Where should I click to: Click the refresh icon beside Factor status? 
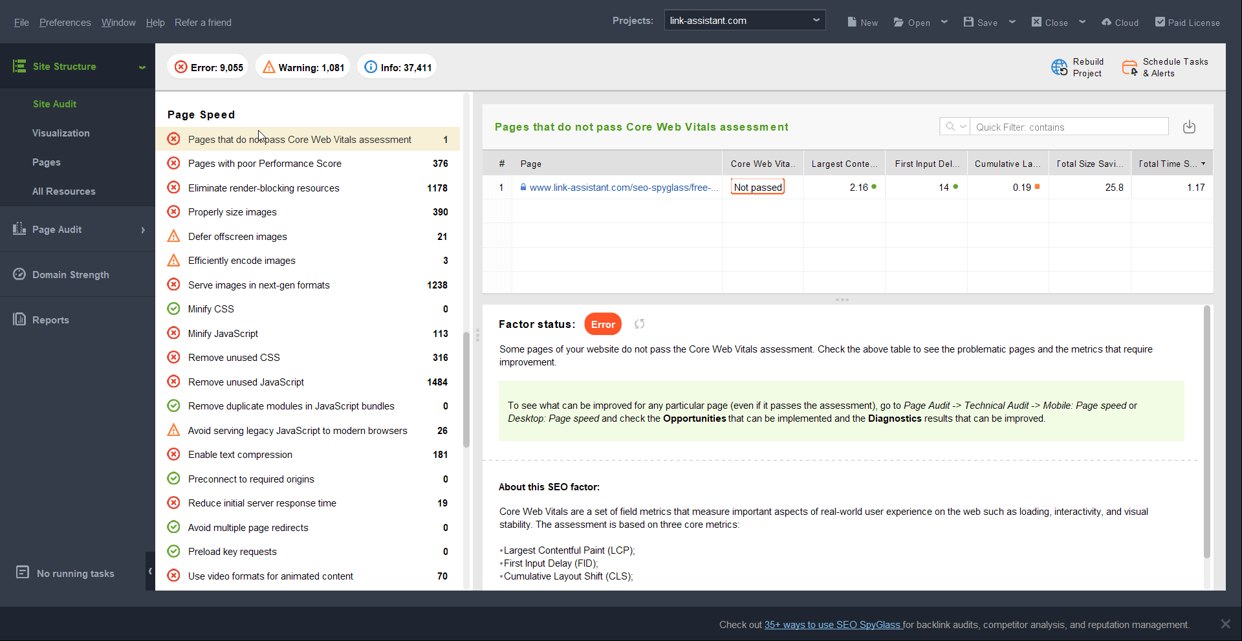(639, 324)
